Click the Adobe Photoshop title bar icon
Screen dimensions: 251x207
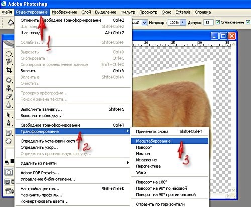click(4, 4)
